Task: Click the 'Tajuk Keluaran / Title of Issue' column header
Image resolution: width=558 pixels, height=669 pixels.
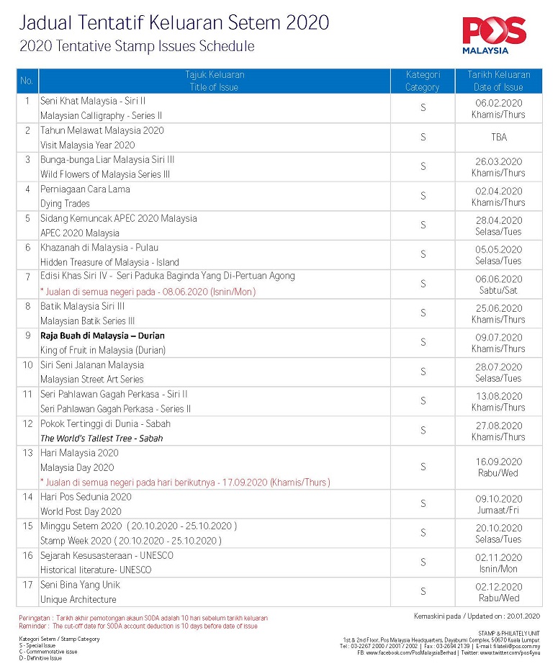Action: click(x=215, y=81)
